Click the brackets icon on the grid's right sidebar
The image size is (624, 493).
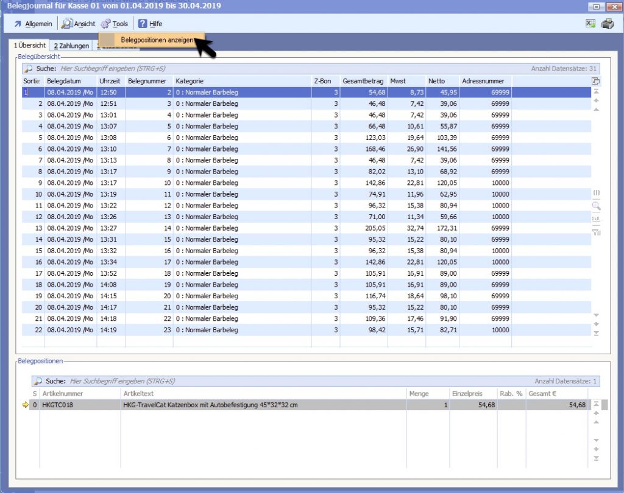596,193
